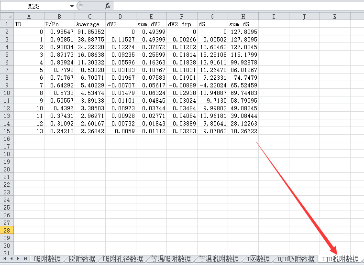This screenshot has height=265, width=364.
Task: Select column D header
Action: (121, 16)
